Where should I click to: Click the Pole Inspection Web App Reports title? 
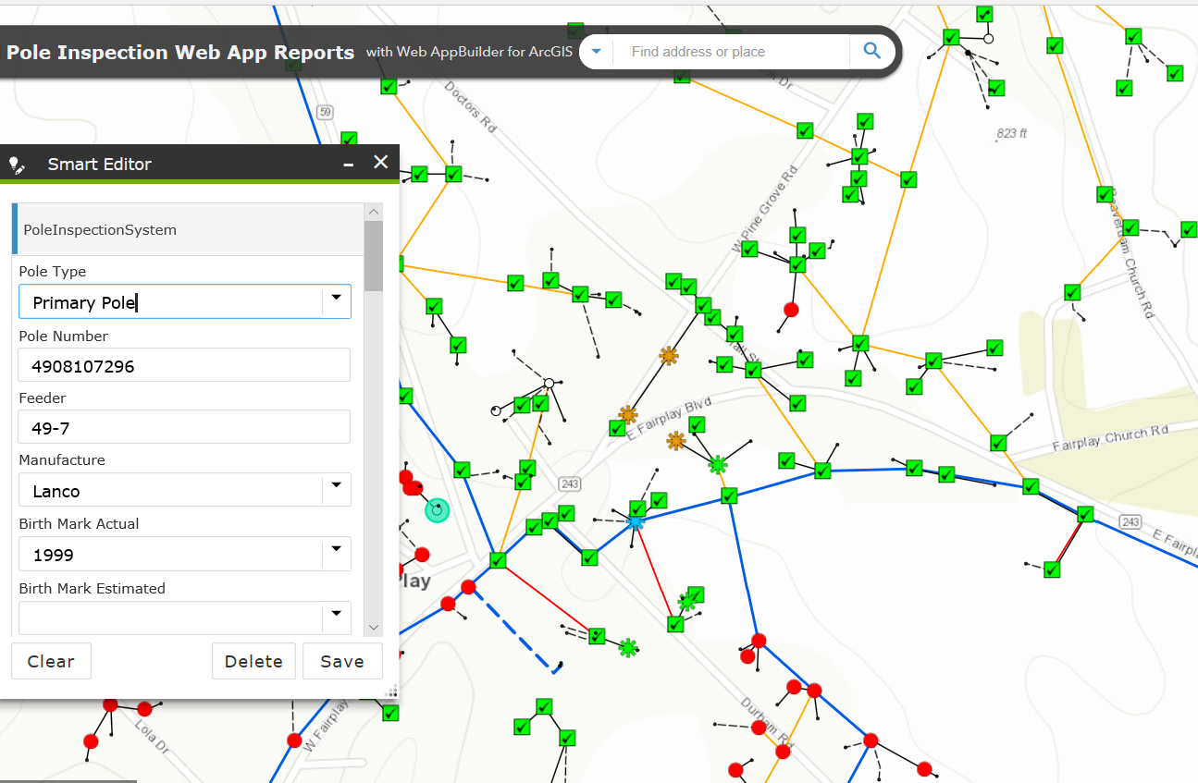tap(180, 53)
